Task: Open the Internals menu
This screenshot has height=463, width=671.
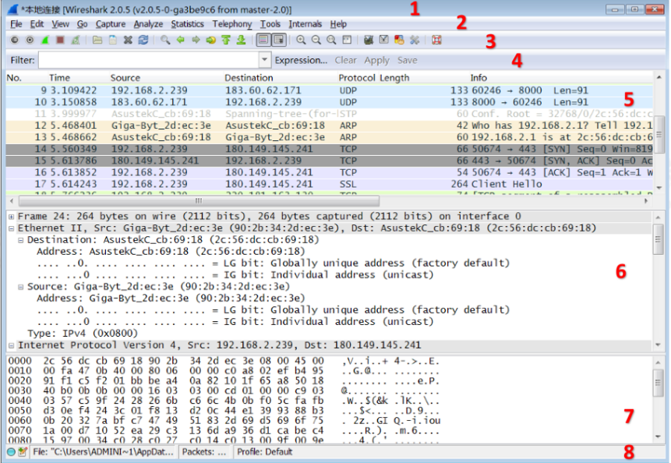Action: tap(305, 24)
